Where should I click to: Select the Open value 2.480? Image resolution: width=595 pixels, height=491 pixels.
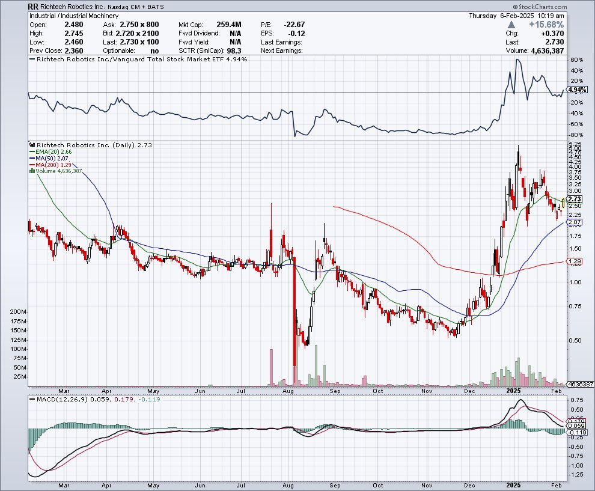point(73,25)
